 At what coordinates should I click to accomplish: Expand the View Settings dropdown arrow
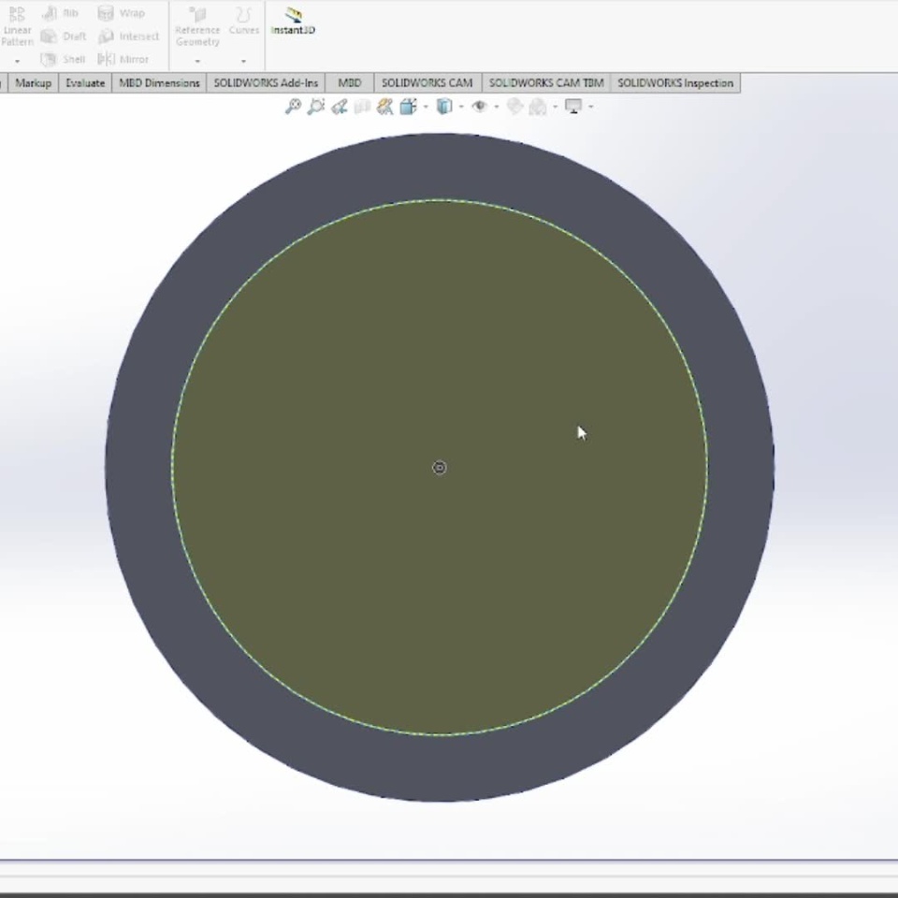(x=590, y=107)
